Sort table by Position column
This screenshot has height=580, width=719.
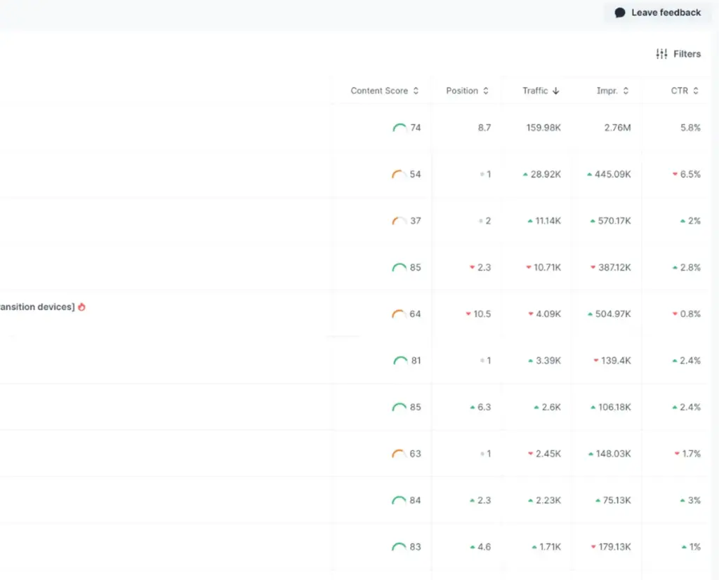click(x=467, y=91)
